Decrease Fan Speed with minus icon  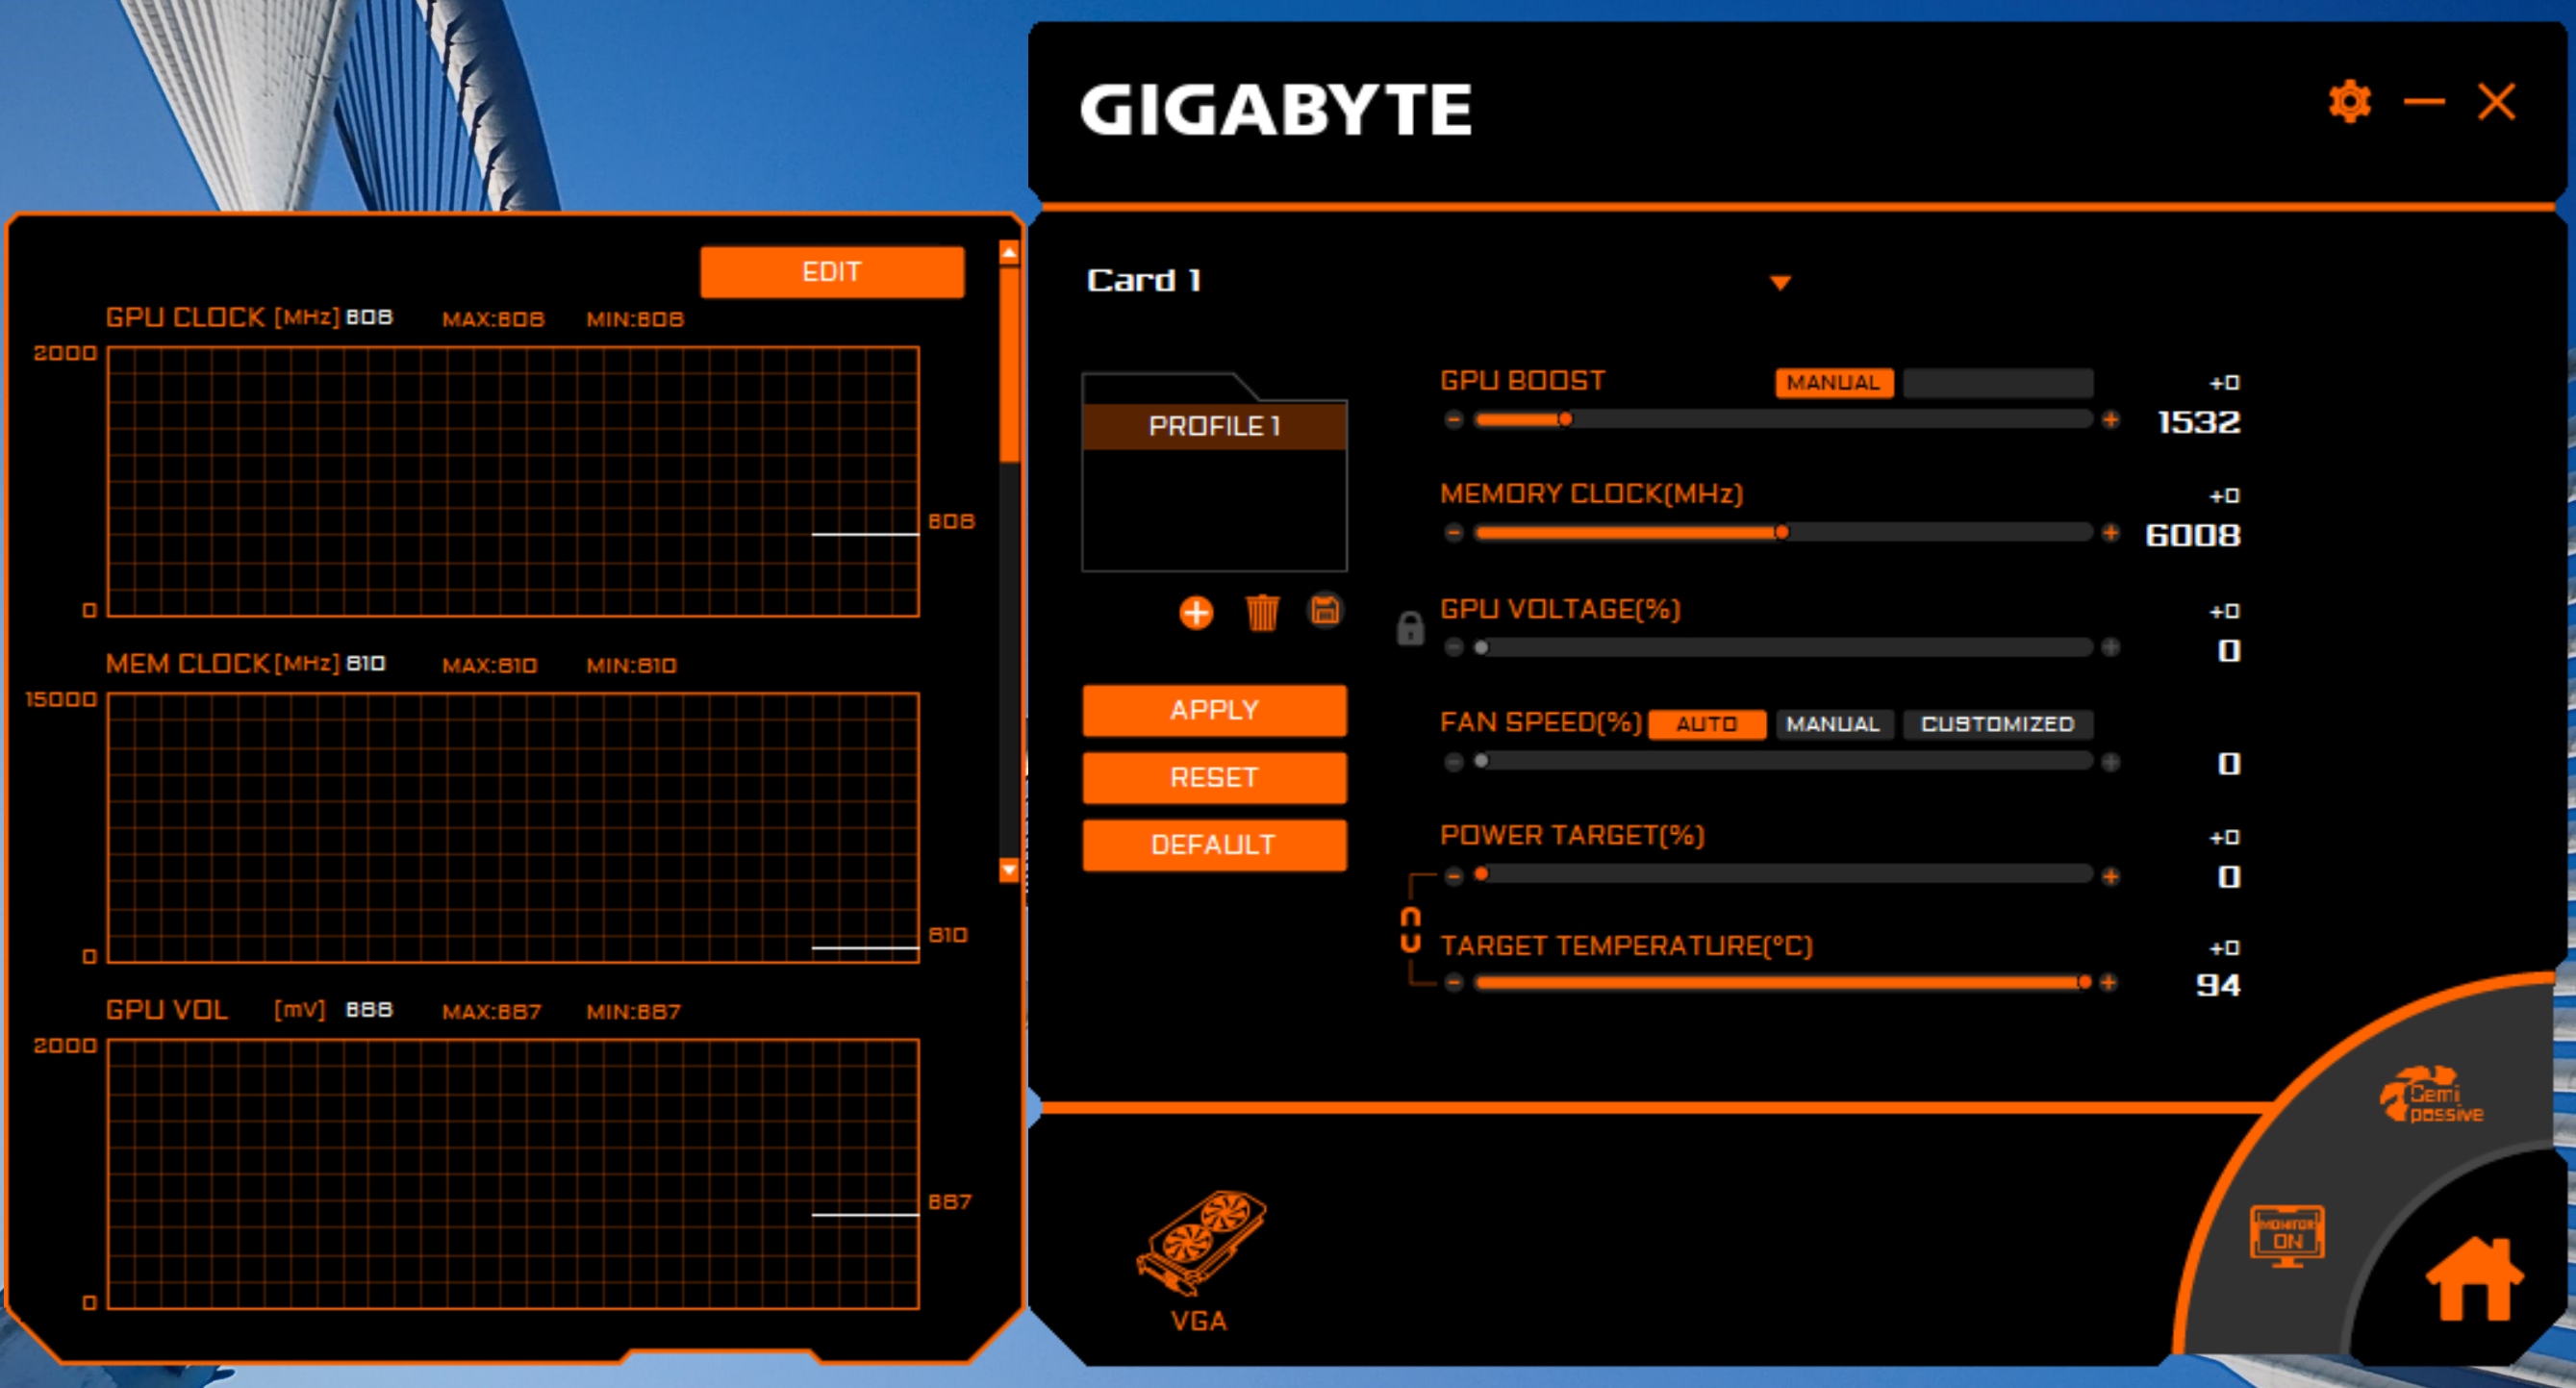point(1454,762)
